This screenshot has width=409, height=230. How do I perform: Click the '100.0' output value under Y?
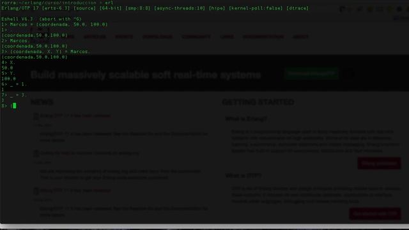pyautogui.click(x=8, y=79)
